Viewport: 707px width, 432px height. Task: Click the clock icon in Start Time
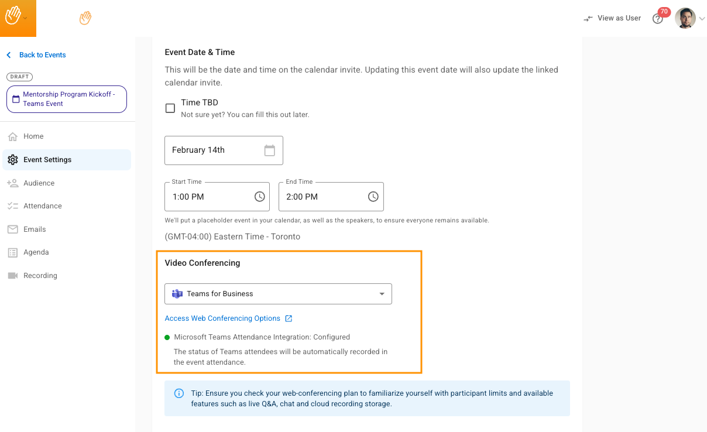pyautogui.click(x=260, y=197)
